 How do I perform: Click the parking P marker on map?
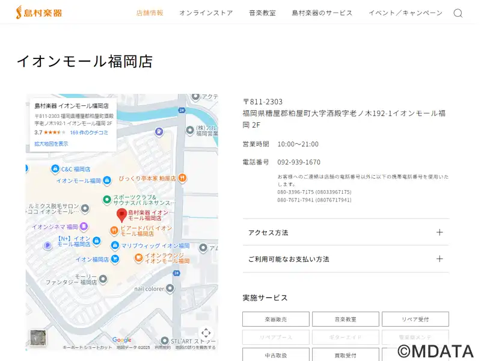point(47,245)
